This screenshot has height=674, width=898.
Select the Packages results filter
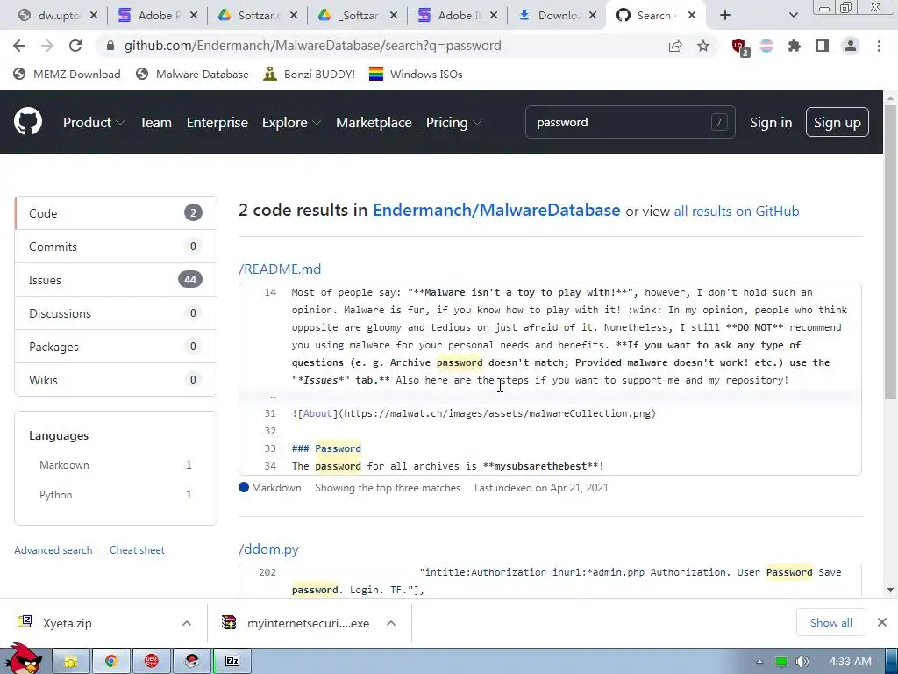pyautogui.click(x=116, y=346)
